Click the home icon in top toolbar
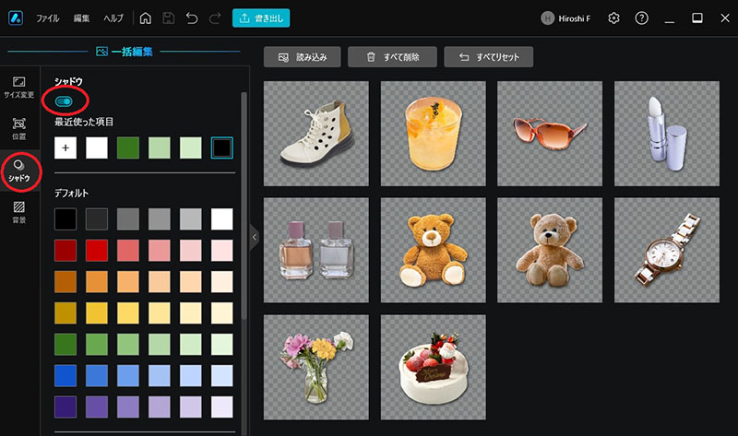 coord(146,18)
